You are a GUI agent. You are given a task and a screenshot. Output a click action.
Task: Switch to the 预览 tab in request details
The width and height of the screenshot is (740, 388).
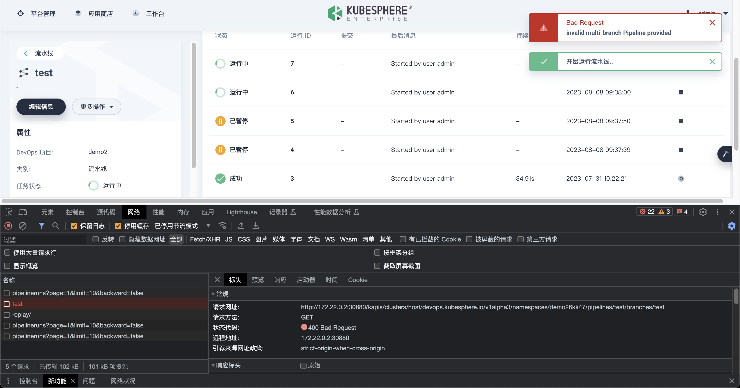coord(257,280)
